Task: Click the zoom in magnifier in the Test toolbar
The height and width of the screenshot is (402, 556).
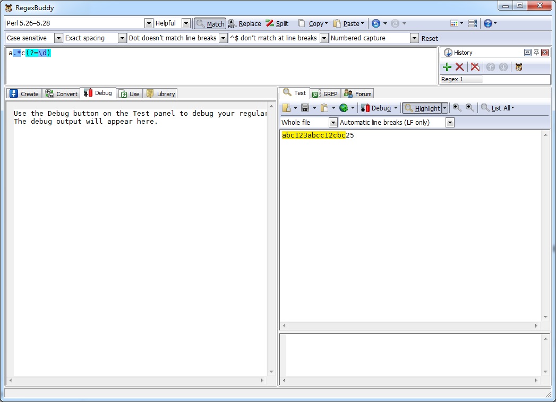Action: coord(470,108)
